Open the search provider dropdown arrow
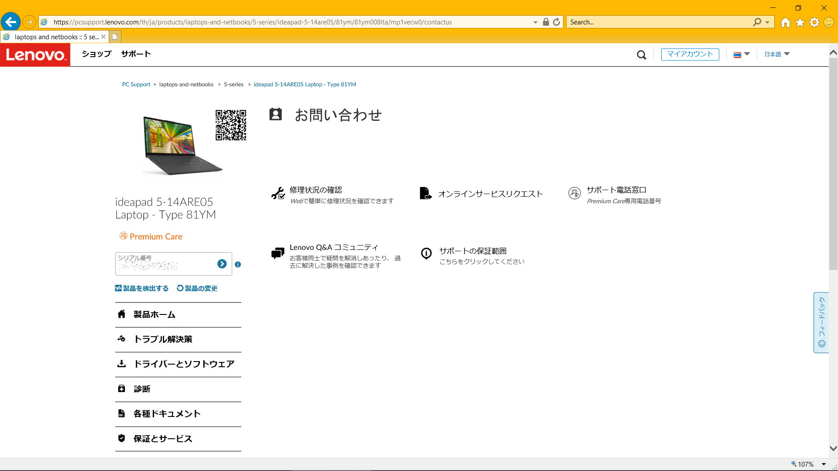Viewport: 838px width, 471px height. click(x=767, y=22)
